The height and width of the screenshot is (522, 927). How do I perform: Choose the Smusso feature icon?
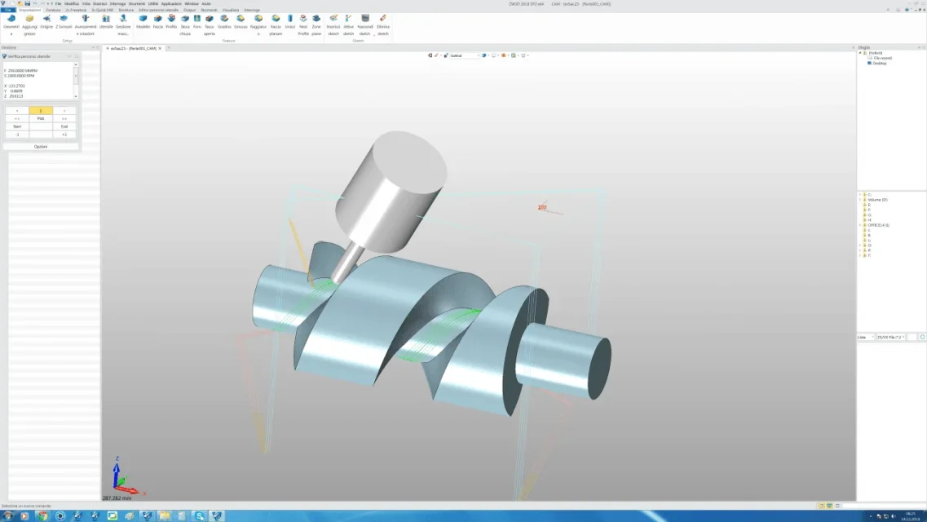(x=241, y=19)
